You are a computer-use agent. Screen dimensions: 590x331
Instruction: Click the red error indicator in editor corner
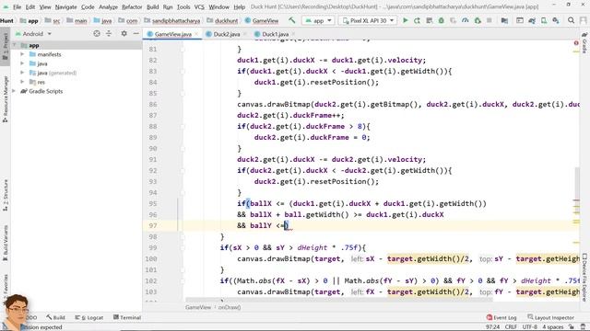click(x=576, y=43)
